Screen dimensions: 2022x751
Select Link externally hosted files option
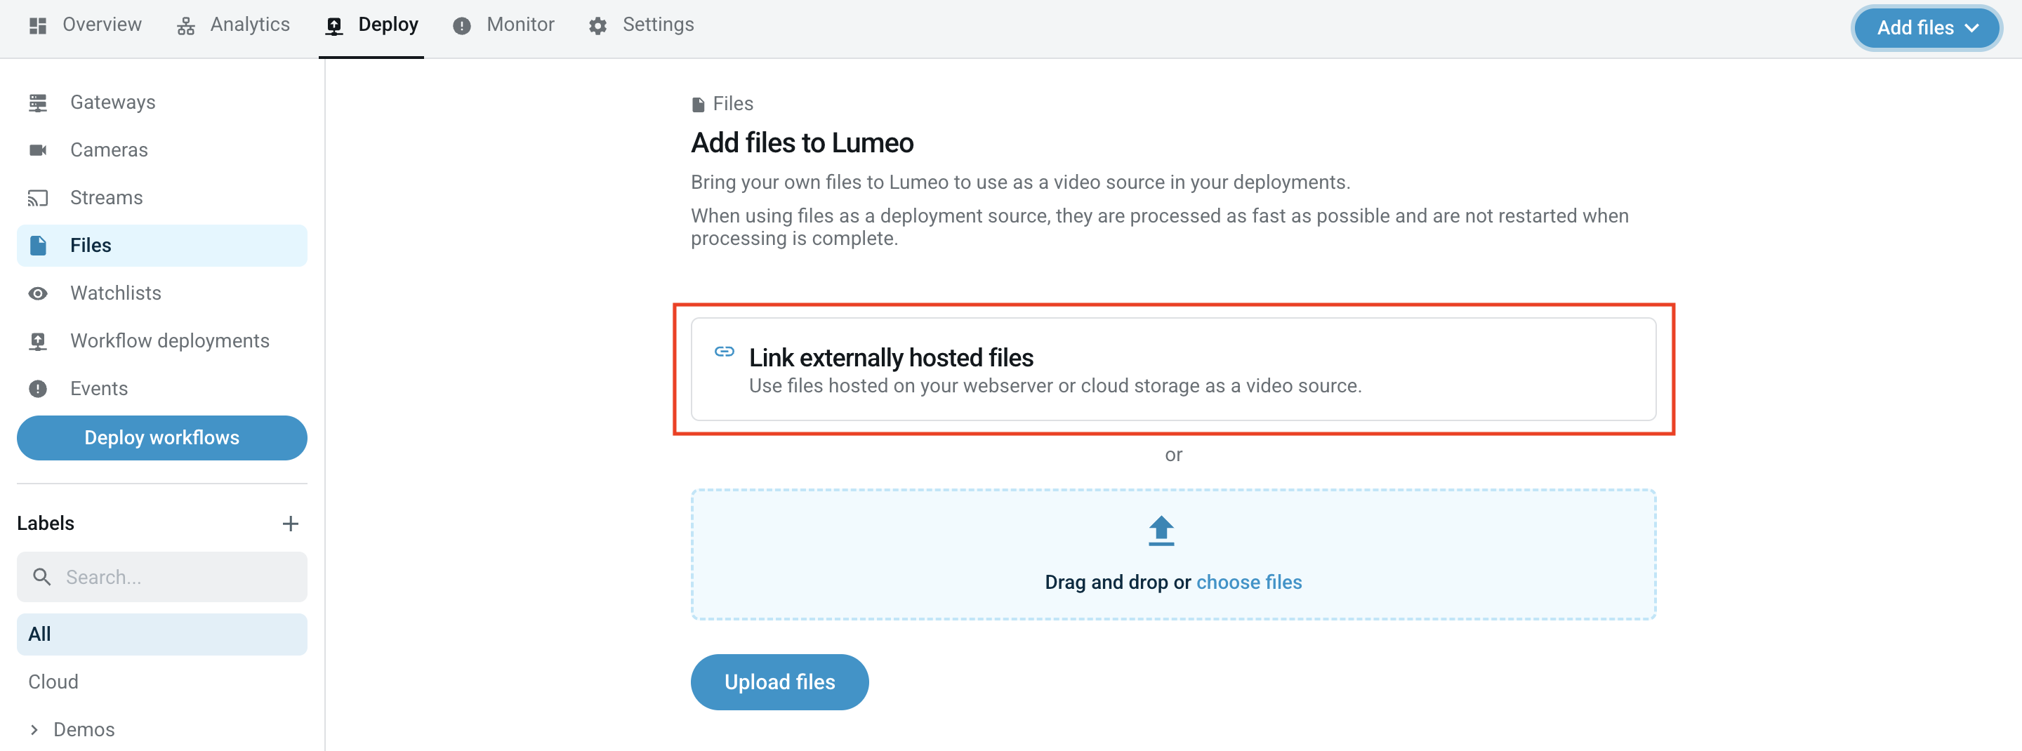click(1172, 368)
